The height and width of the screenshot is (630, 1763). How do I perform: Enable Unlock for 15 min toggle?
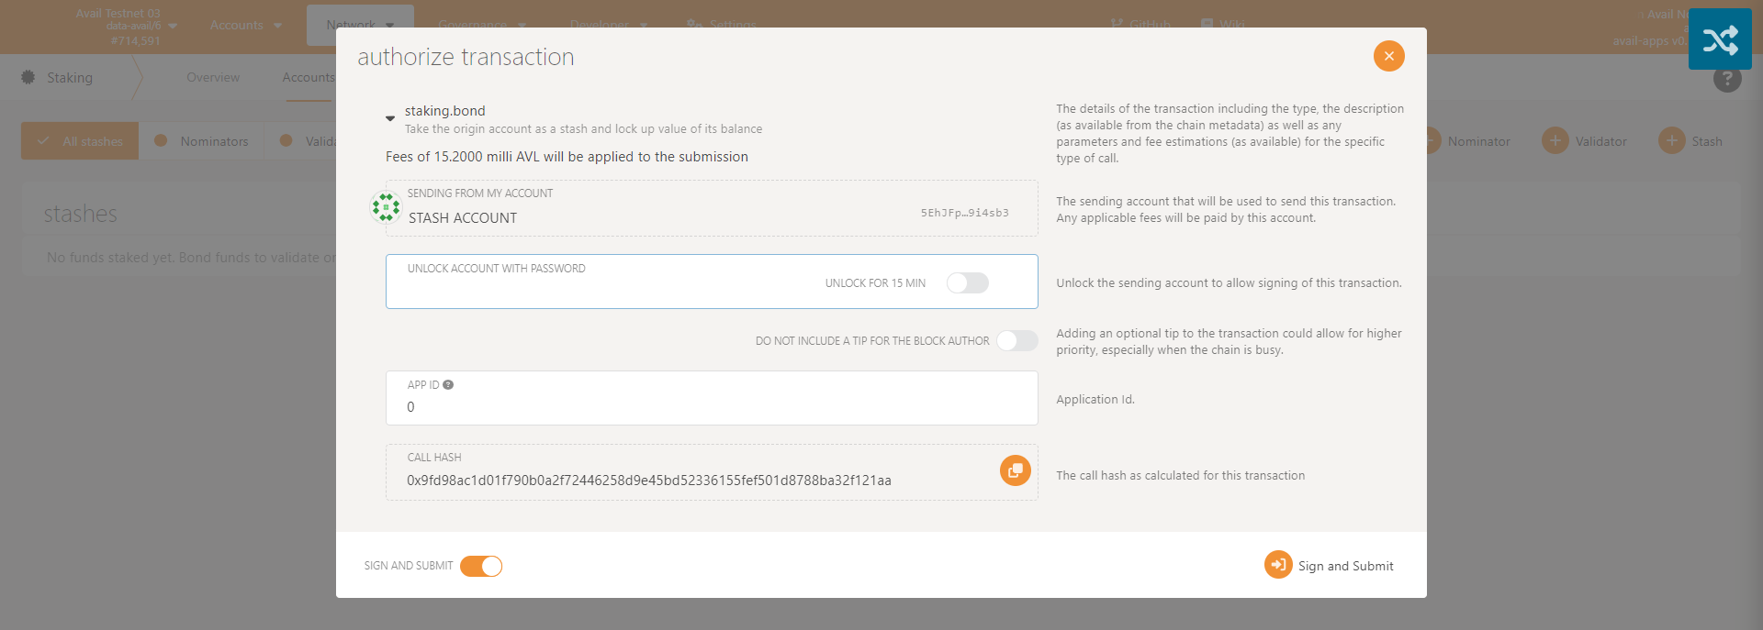click(967, 282)
